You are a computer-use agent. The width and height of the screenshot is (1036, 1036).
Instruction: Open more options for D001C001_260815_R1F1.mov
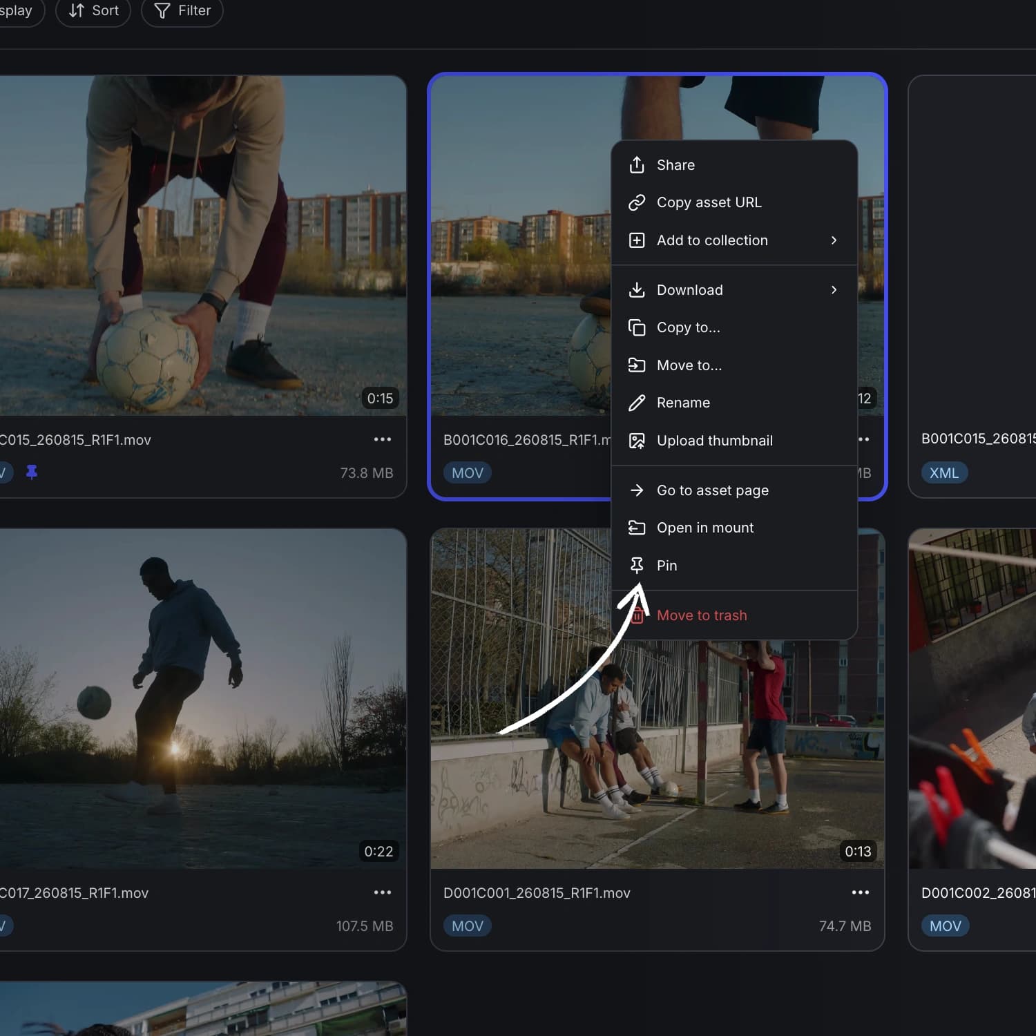tap(861, 892)
